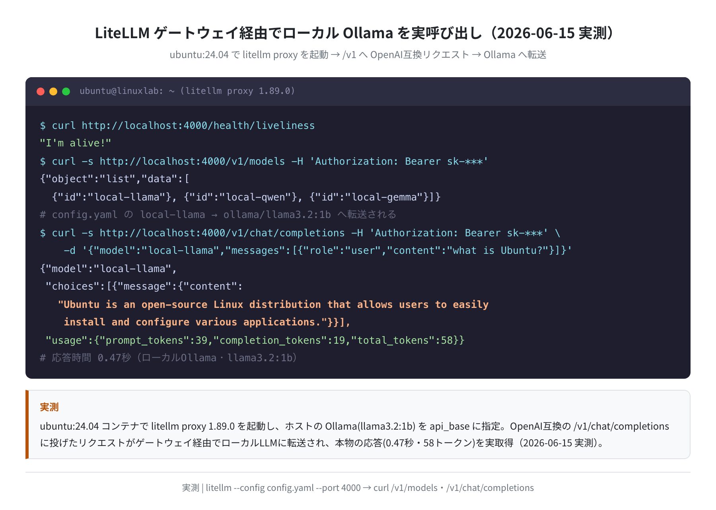Screen dimensions: 716x510
Task: Click the "I'm alive!" response line
Action: click(76, 143)
